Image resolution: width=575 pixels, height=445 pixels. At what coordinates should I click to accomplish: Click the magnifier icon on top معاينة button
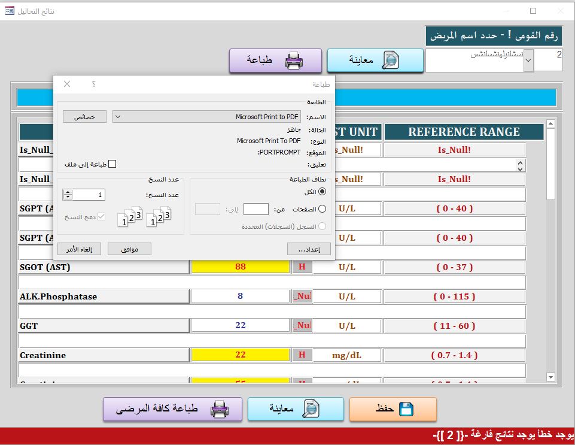(390, 60)
